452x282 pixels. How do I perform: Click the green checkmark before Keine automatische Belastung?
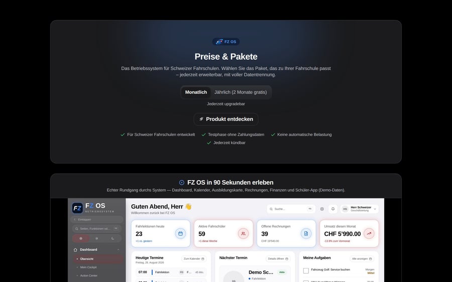[x=273, y=134]
